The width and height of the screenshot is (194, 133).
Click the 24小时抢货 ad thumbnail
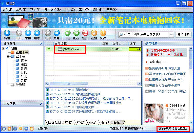point(154,113)
